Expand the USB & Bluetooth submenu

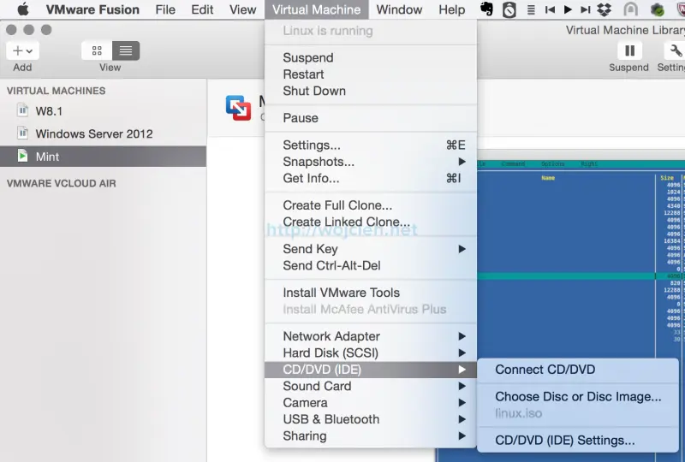[x=371, y=419]
